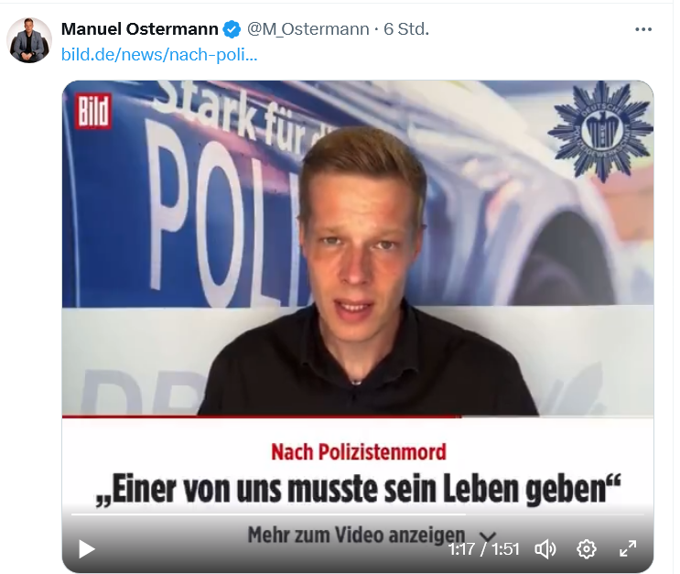Play the Bild video
Viewport: 680px width, 574px height.
[x=87, y=549]
